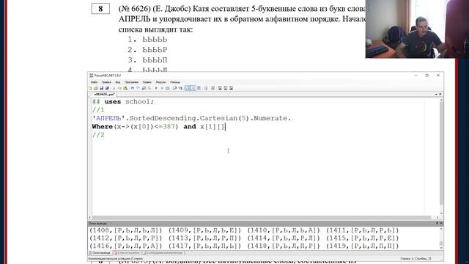Image resolution: width=469 pixels, height=264 pixels.
Task: Paste from clipboard toolbar icon
Action: click(125, 88)
